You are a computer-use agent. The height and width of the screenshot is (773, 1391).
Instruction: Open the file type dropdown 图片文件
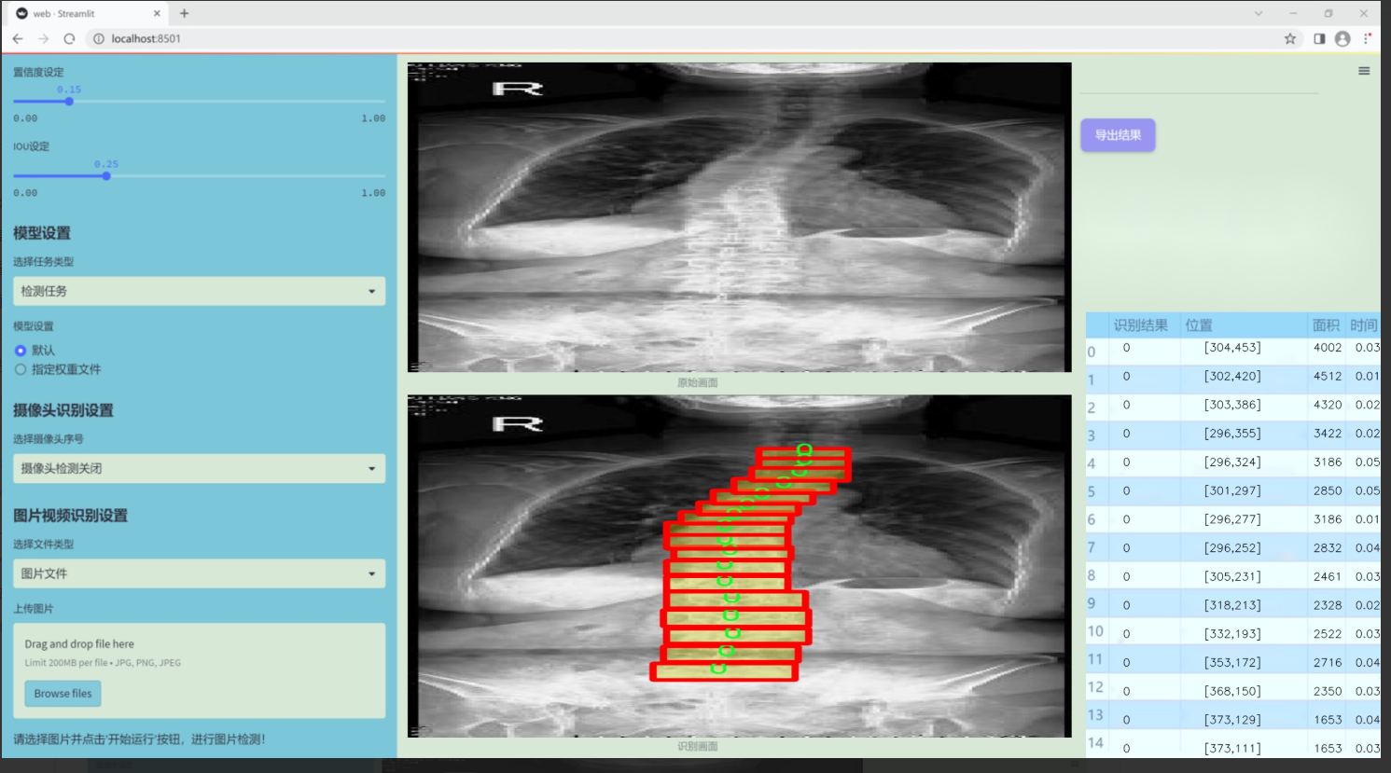199,573
